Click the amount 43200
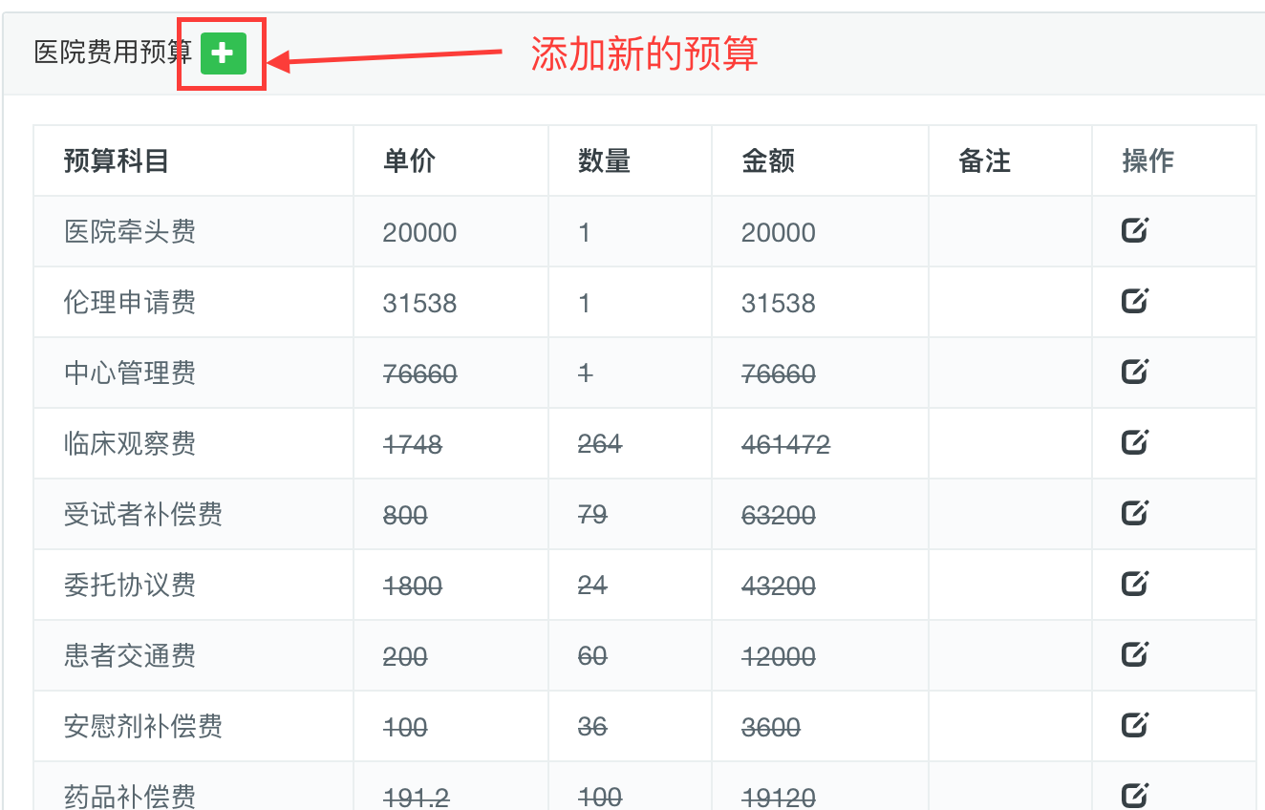This screenshot has width=1265, height=810. (779, 586)
